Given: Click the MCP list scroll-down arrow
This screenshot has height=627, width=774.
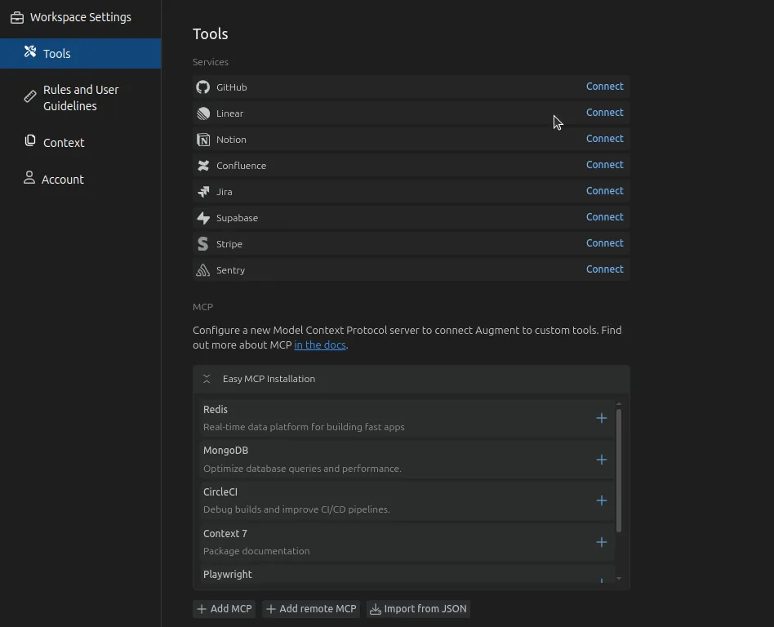Looking at the screenshot, I should [619, 579].
